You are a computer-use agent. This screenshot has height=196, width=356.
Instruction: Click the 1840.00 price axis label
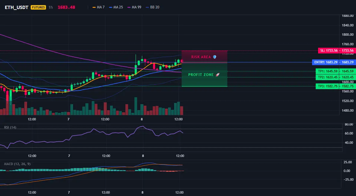(348, 25)
